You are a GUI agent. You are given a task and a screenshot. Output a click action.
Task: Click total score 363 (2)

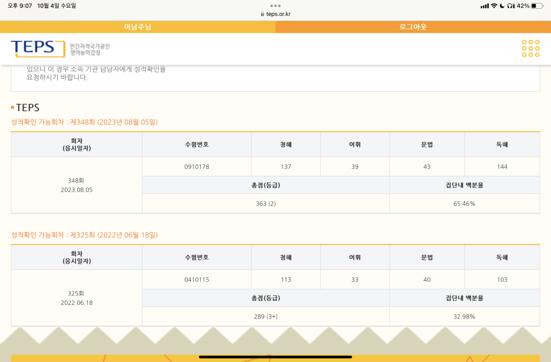tap(265, 204)
